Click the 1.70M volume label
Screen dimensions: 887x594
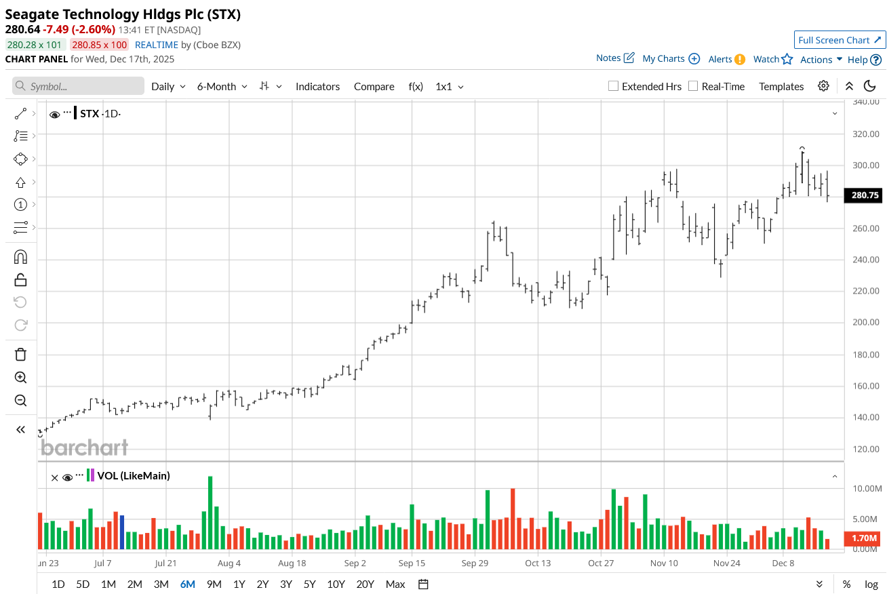[863, 539]
